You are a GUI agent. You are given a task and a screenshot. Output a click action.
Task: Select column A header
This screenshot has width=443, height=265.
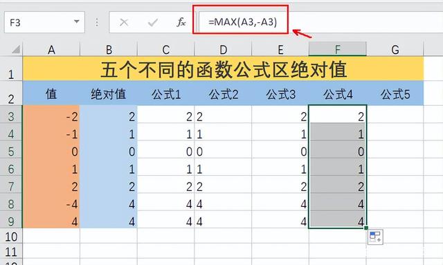[51, 49]
